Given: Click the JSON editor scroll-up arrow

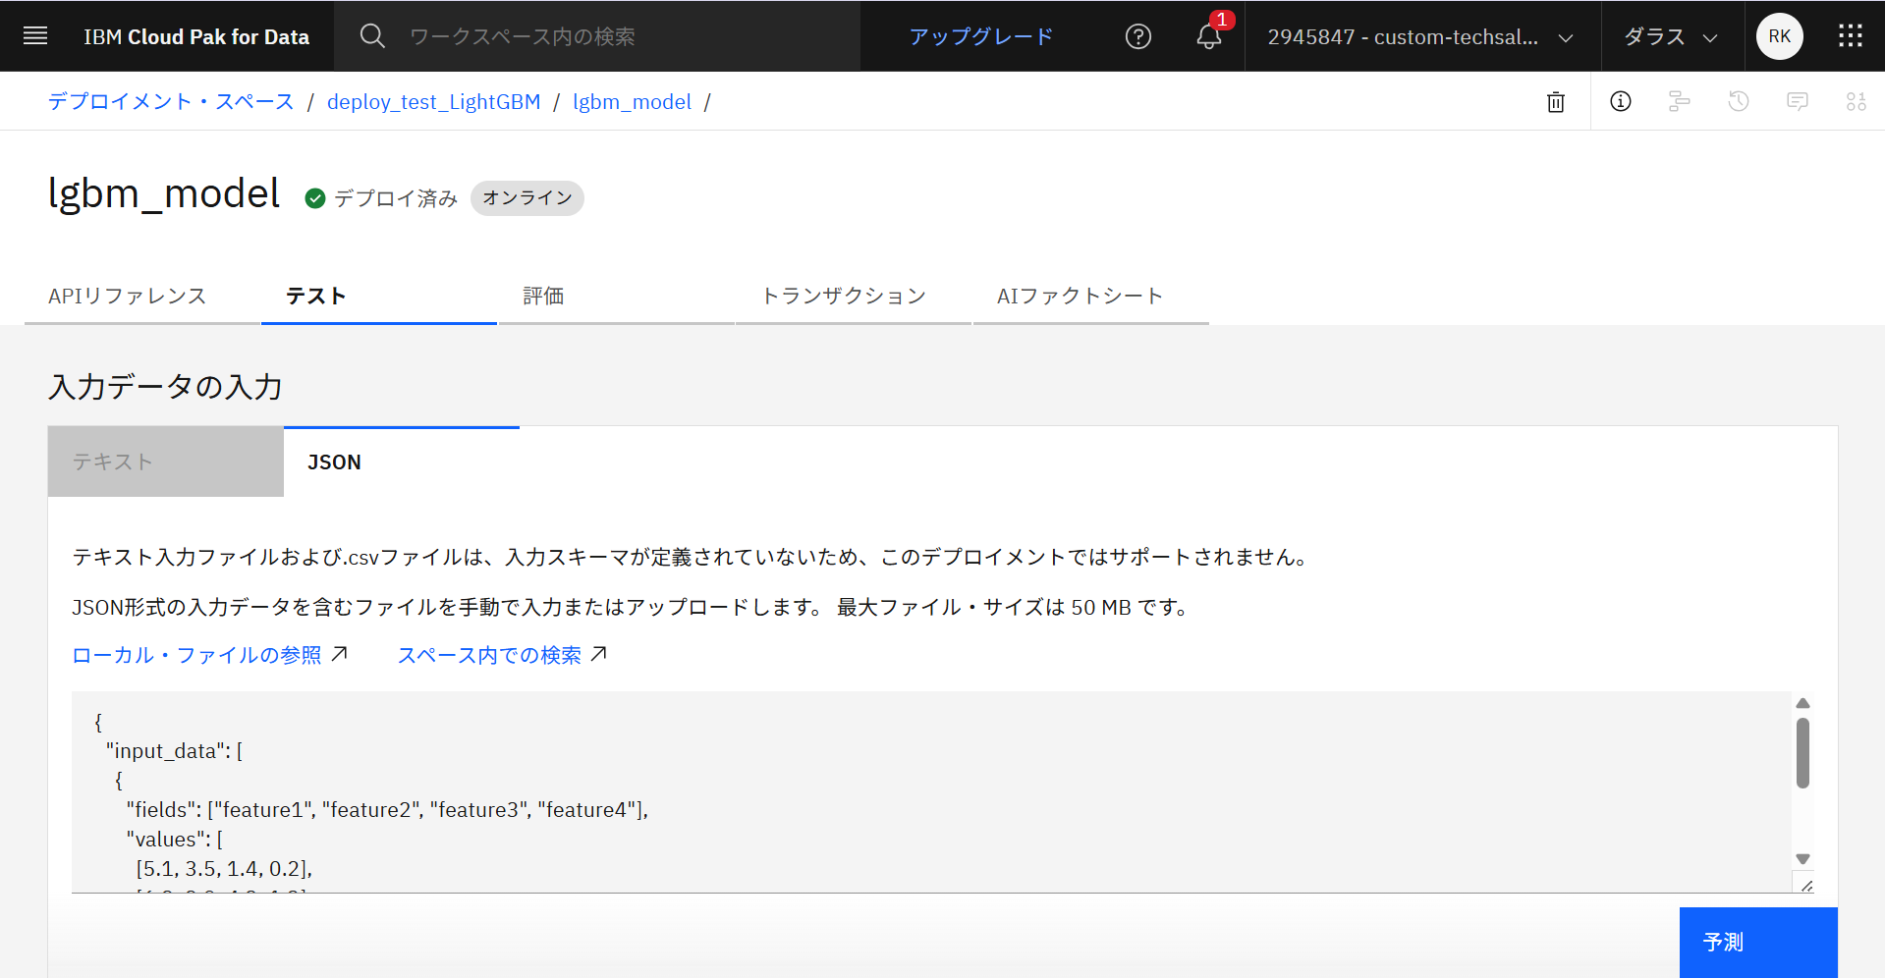Looking at the screenshot, I should click(x=1802, y=703).
